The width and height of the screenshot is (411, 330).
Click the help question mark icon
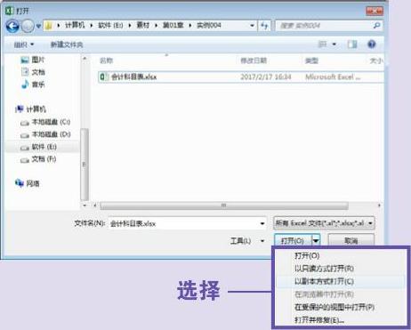(x=372, y=44)
